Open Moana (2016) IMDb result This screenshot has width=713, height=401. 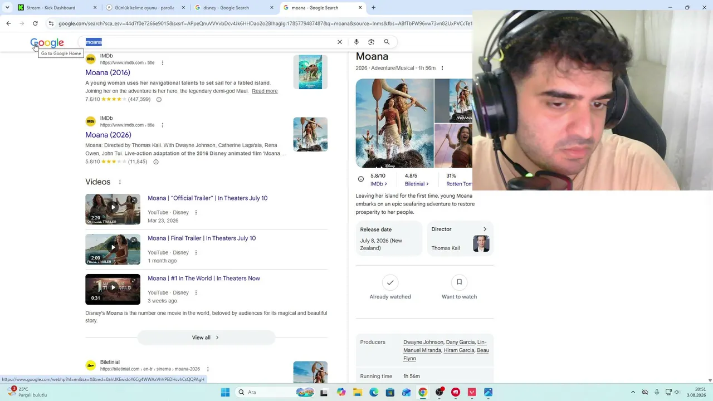[108, 73]
